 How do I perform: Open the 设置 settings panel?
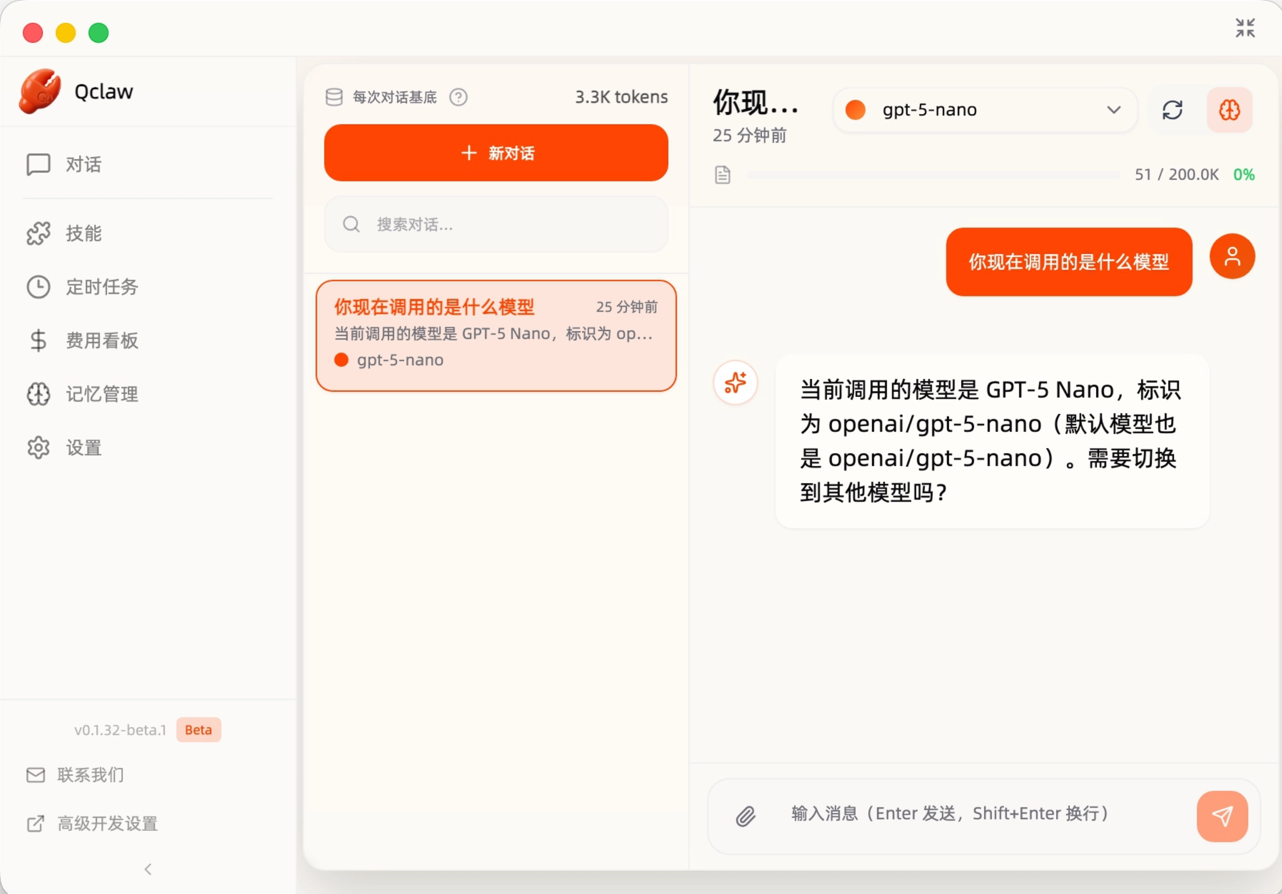pyautogui.click(x=83, y=447)
